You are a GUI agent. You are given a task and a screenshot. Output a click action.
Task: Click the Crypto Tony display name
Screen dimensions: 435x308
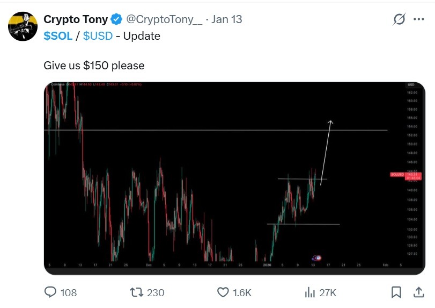point(75,19)
